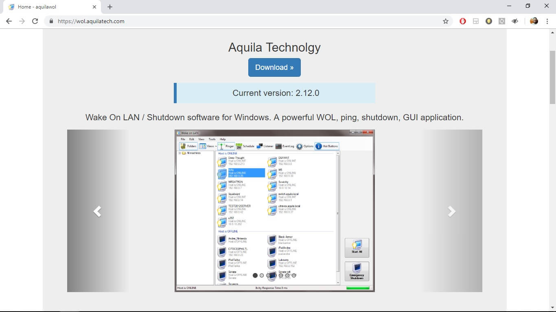
Task: Focus the address bar showing wol.aquilatech.com
Action: (248, 21)
